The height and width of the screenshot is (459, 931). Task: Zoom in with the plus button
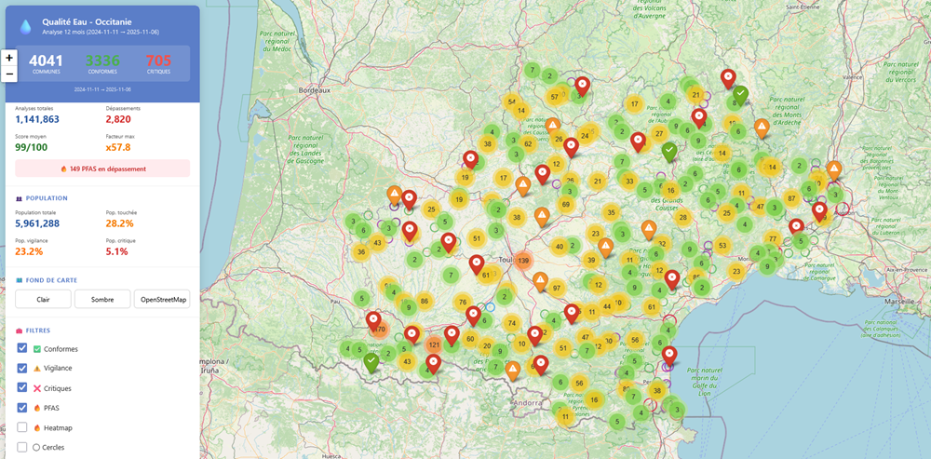coord(9,58)
